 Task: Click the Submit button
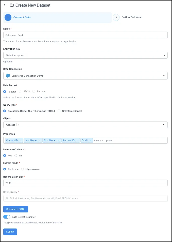pyautogui.click(x=10, y=232)
